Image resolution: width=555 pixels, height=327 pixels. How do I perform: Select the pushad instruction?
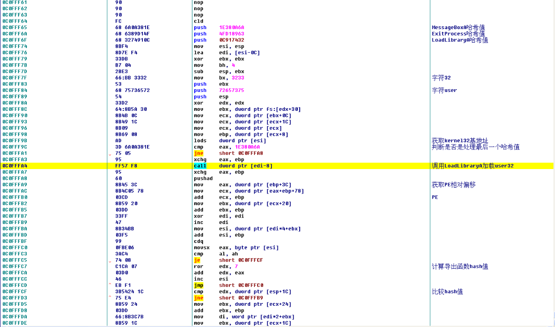(203, 178)
